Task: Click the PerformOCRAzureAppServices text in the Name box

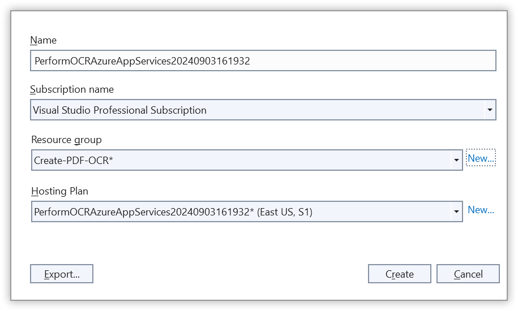Action: pyautogui.click(x=102, y=61)
